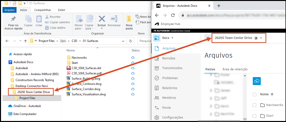Click the Renomear rename icon
Viewport: 286px width, 122px height.
[x=114, y=19]
